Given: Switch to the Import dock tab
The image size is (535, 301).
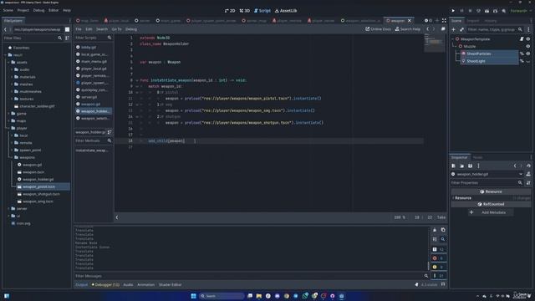Looking at the screenshot, I should pyautogui.click(x=473, y=21).
